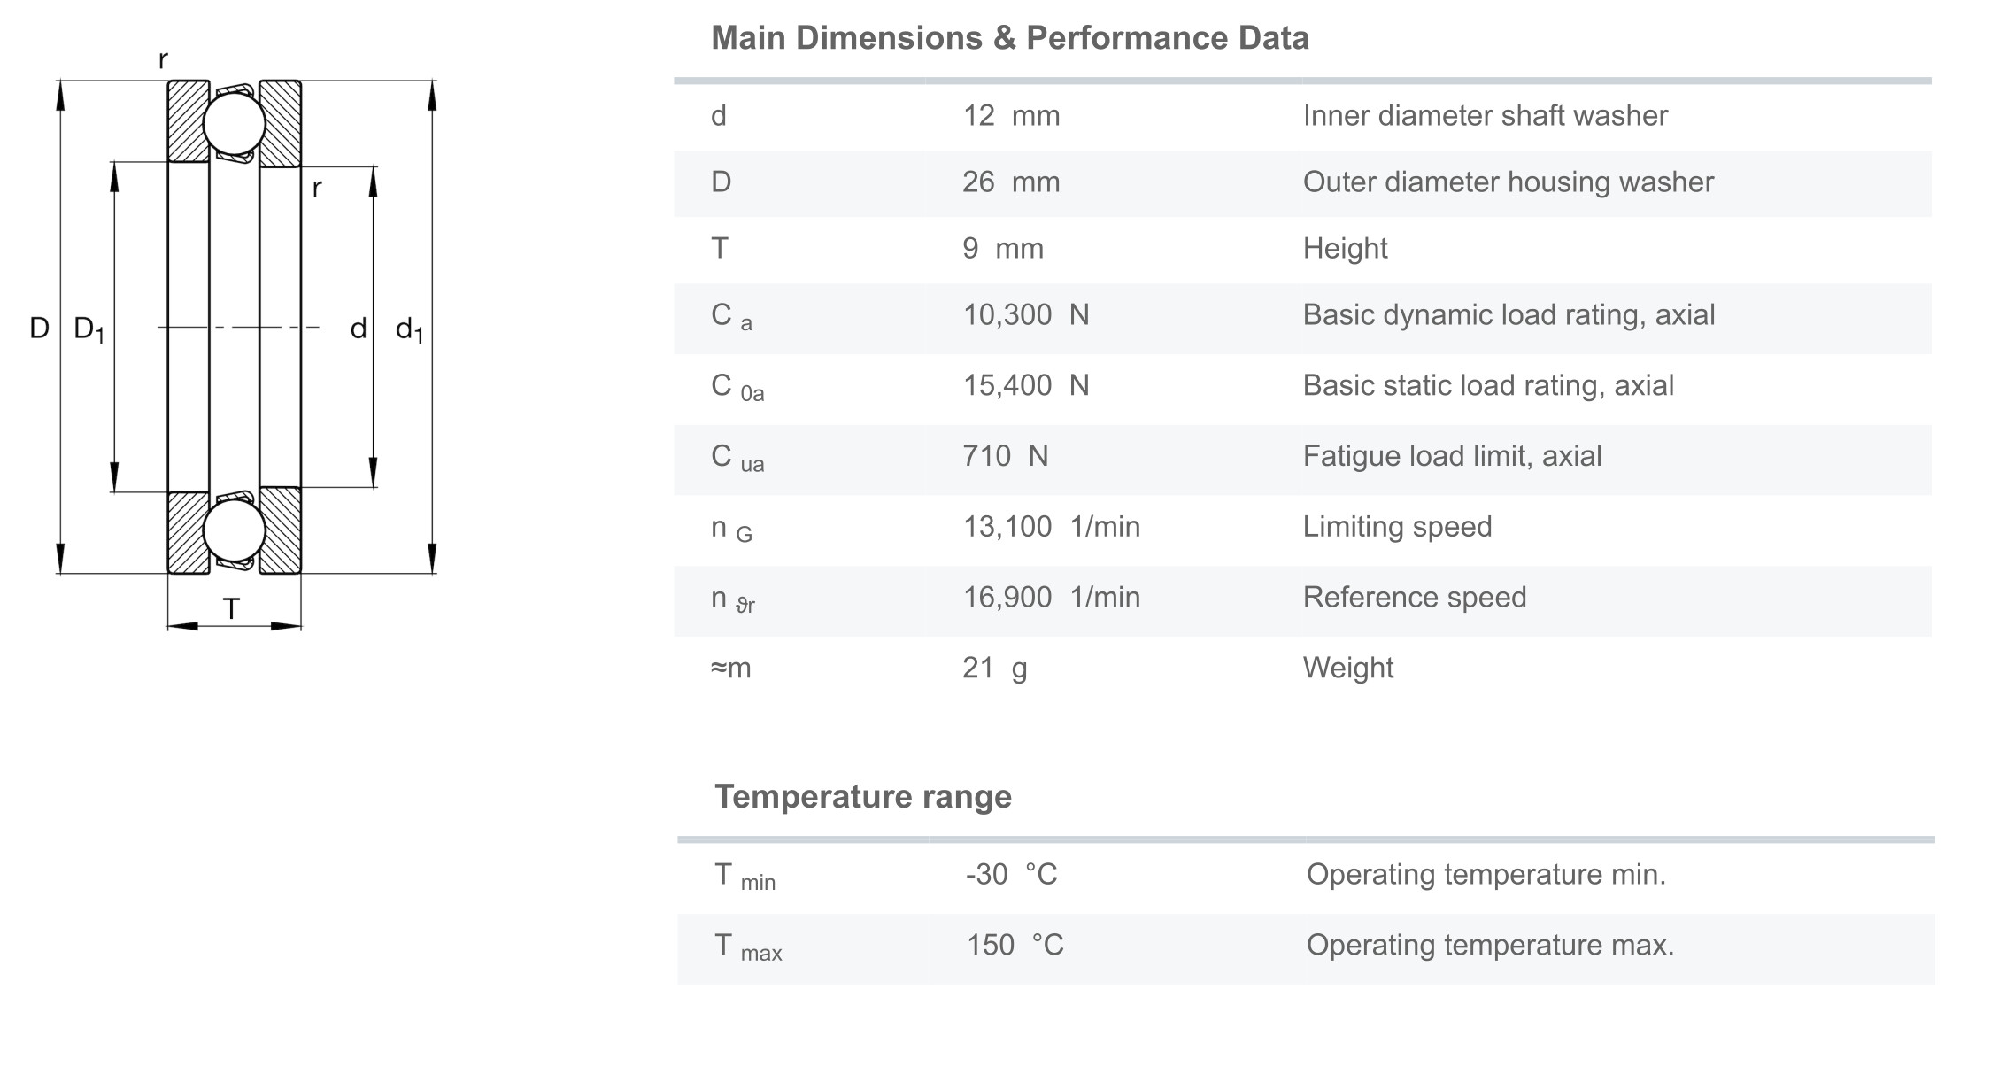
Task: Click the 10,300 N dynamic load value
Action: (x=1025, y=315)
